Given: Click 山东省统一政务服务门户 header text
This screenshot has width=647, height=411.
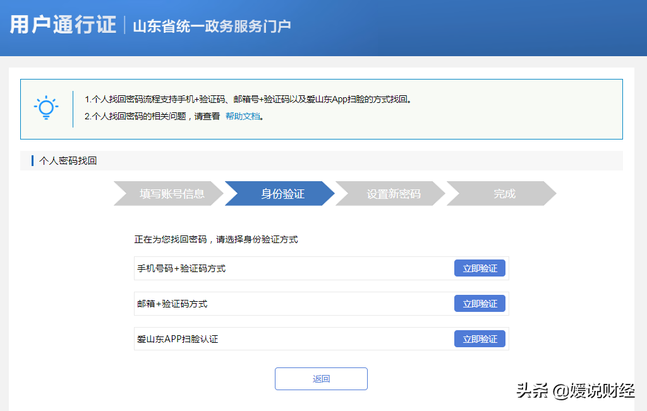Looking at the screenshot, I should point(212,27).
